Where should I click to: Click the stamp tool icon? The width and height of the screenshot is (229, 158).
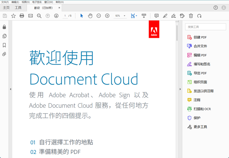182,16
